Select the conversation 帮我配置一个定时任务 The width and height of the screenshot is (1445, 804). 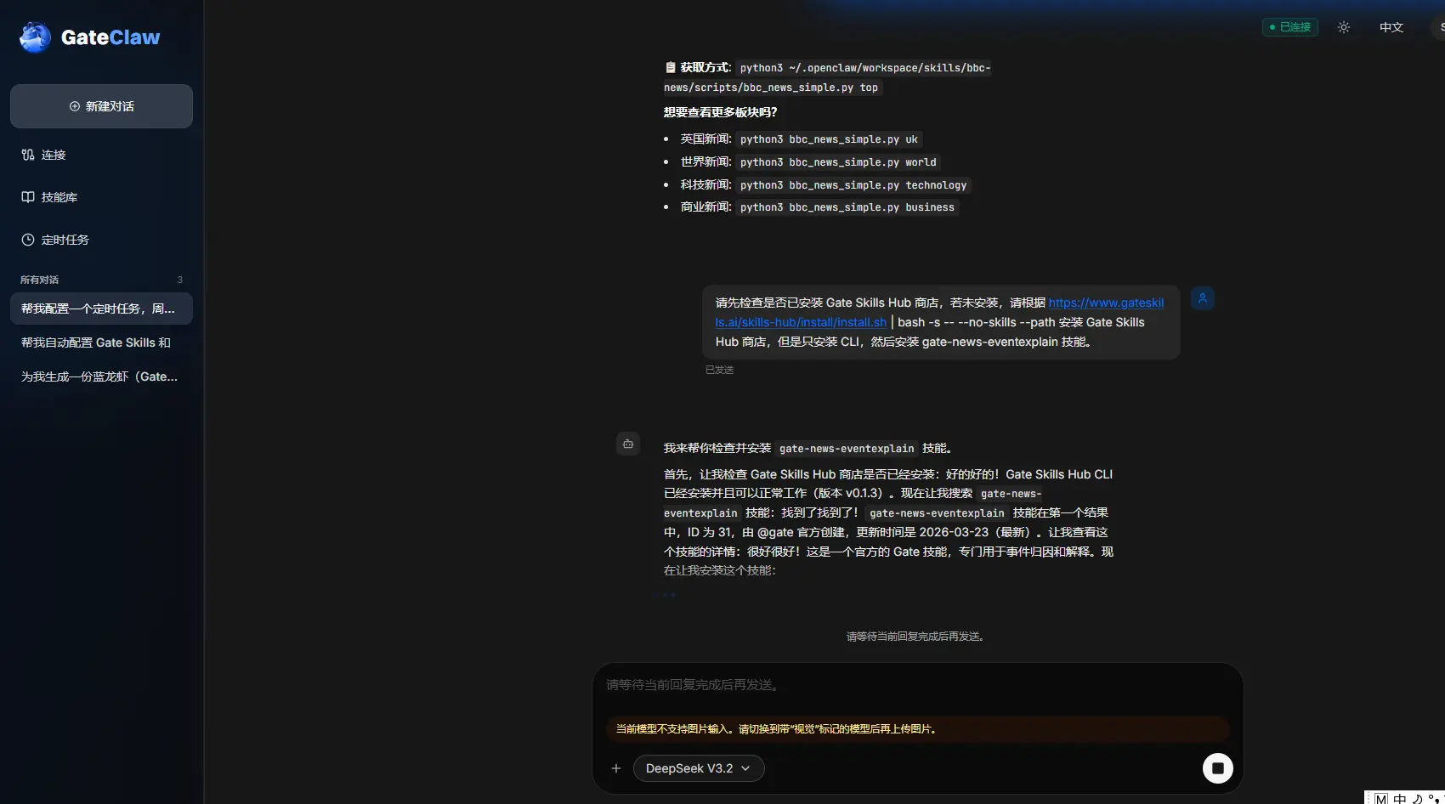click(101, 309)
